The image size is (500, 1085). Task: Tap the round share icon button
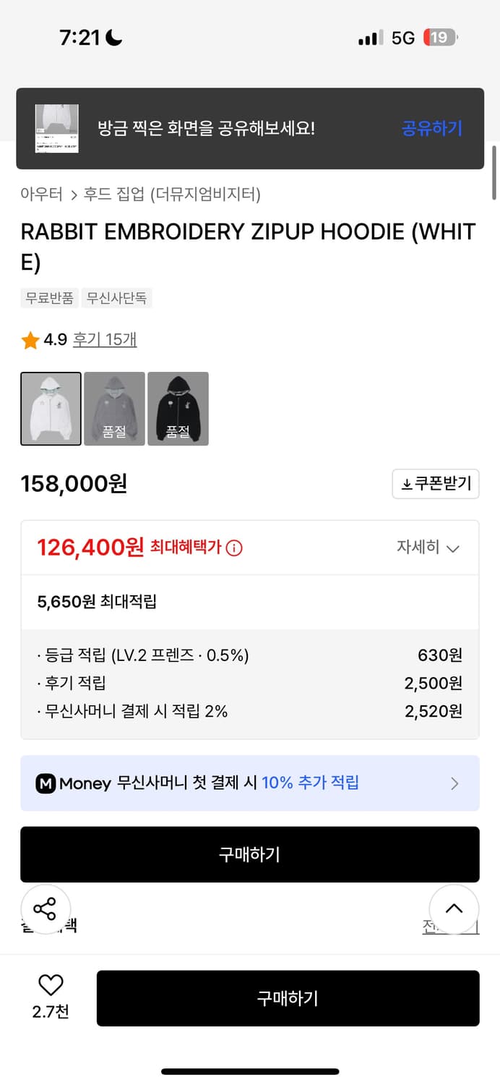(45, 909)
